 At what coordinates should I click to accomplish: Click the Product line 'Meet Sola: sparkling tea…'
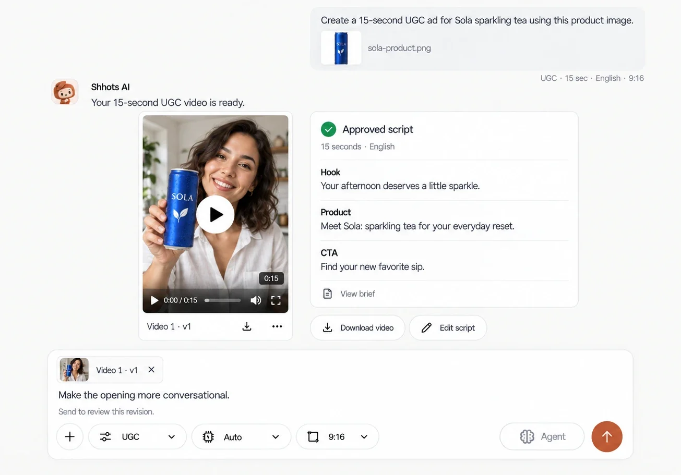coord(417,226)
